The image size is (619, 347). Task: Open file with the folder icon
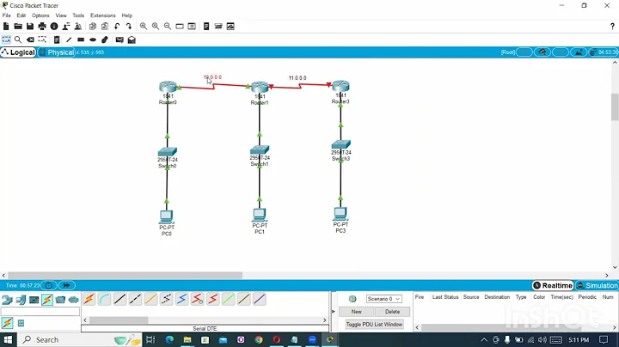[x=18, y=27]
